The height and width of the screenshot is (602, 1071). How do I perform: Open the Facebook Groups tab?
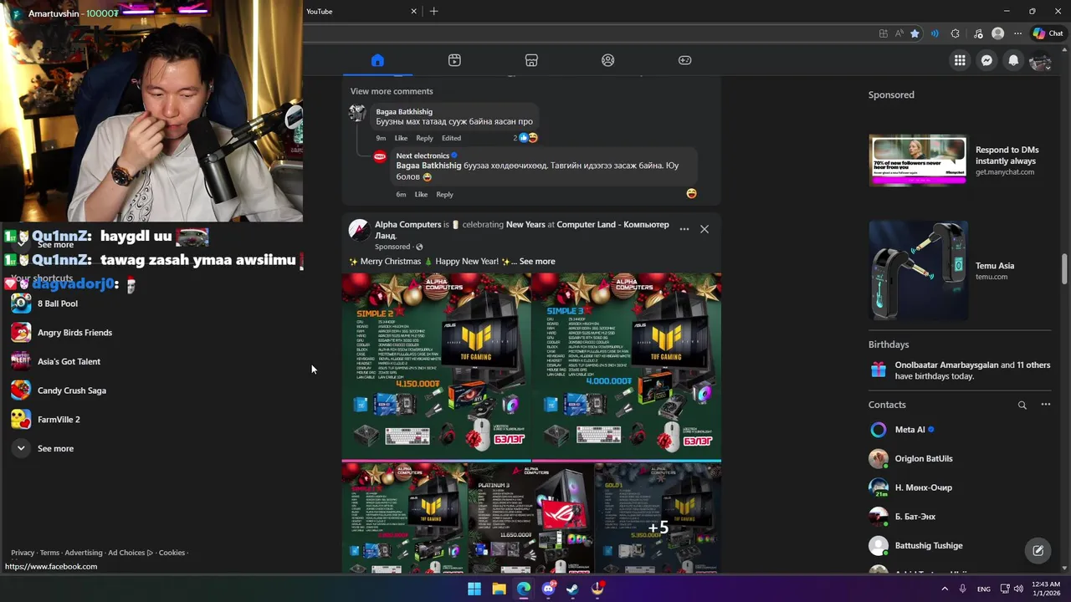pyautogui.click(x=608, y=60)
